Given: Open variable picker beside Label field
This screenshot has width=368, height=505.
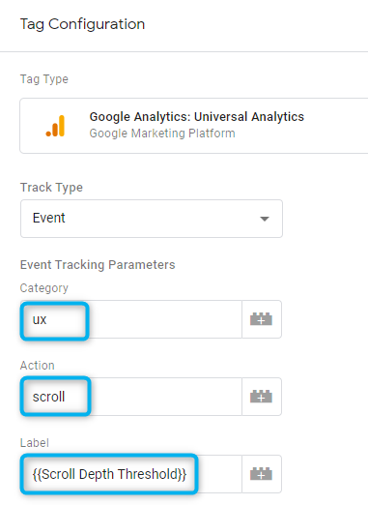Looking at the screenshot, I should (x=262, y=474).
